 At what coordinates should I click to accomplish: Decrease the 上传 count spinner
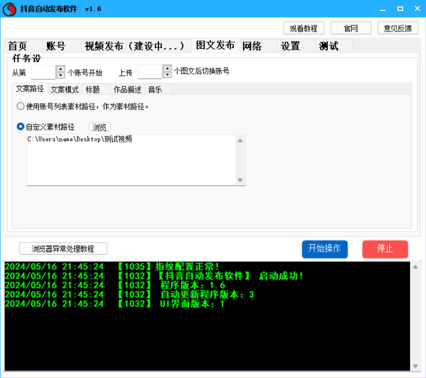167,75
